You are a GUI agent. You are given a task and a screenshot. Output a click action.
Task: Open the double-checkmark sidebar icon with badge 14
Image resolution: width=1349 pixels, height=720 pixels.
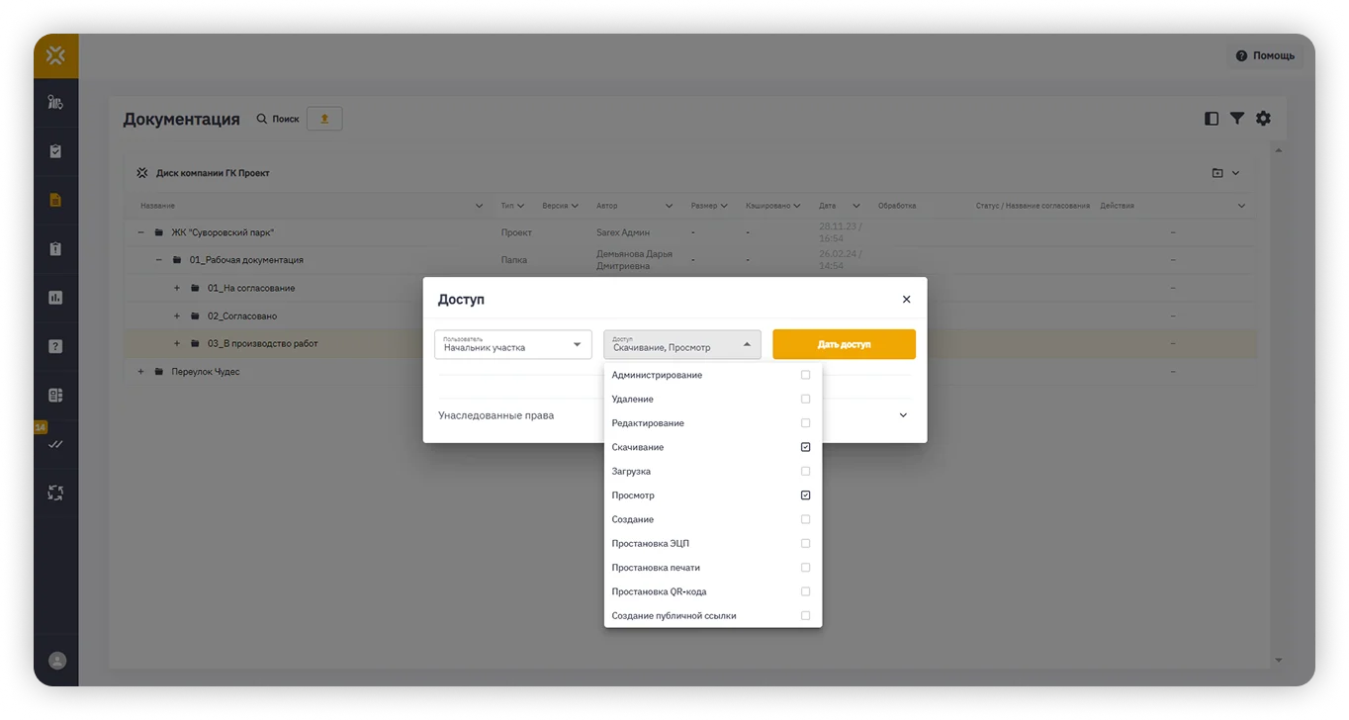pyautogui.click(x=55, y=444)
